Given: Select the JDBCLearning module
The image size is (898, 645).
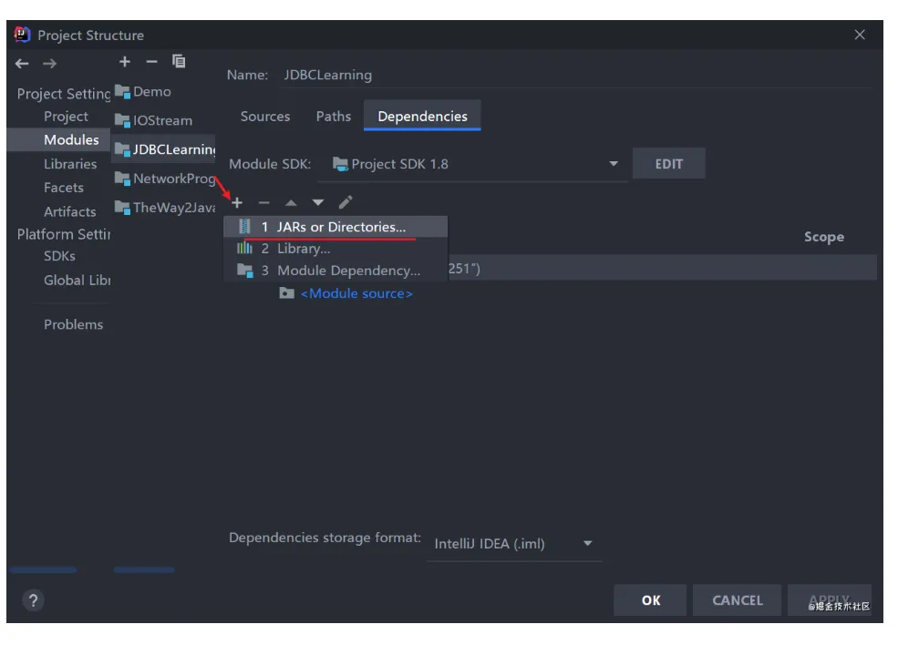Looking at the screenshot, I should (163, 149).
